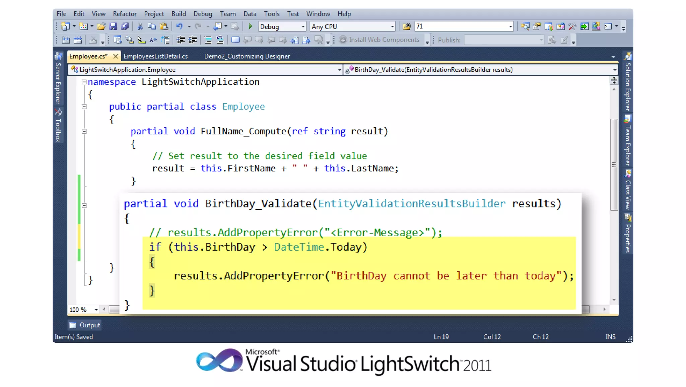Collapse the namespace LightSwitchApplication block
686x387 pixels.
click(x=84, y=82)
